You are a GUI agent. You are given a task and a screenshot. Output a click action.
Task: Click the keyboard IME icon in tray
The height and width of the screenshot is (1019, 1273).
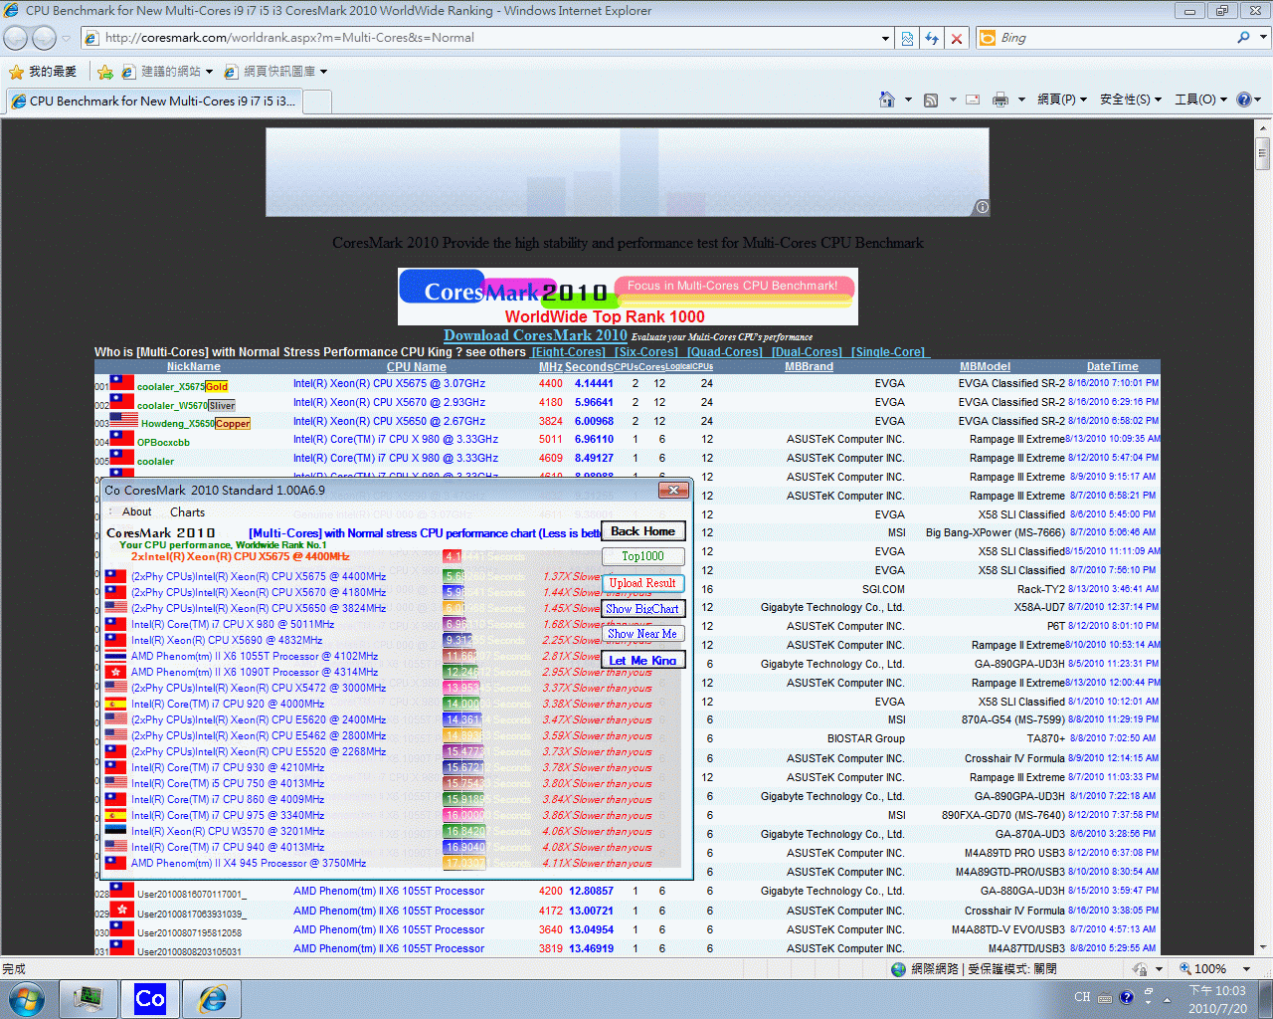1105,998
